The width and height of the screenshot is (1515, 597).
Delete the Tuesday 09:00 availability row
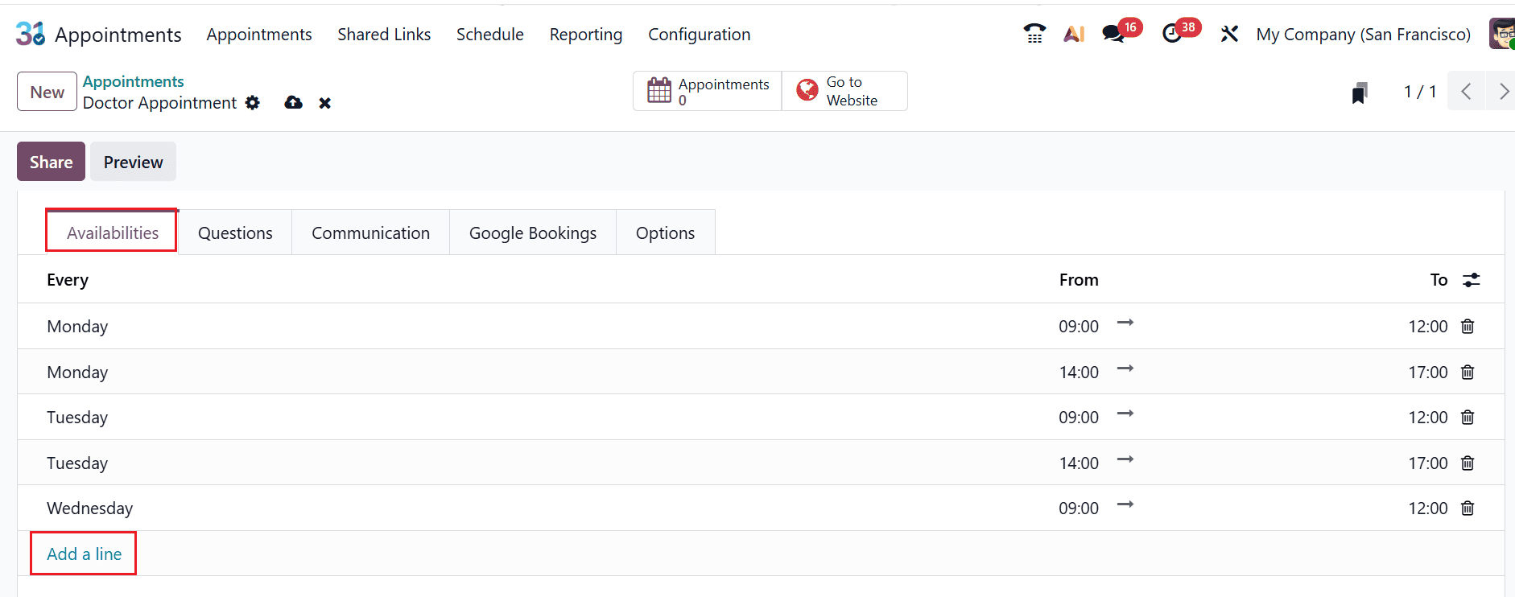[x=1468, y=417]
